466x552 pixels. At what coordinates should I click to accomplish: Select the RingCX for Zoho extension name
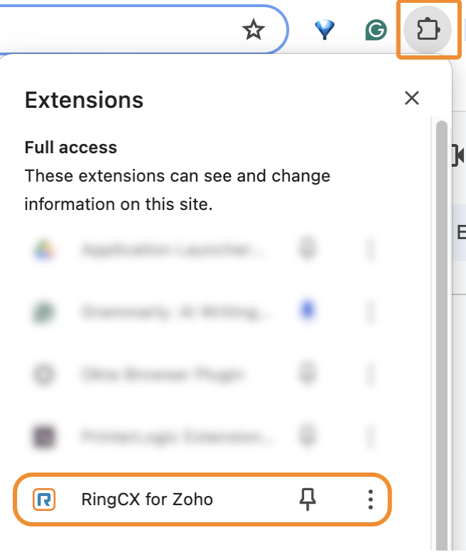[x=147, y=499]
